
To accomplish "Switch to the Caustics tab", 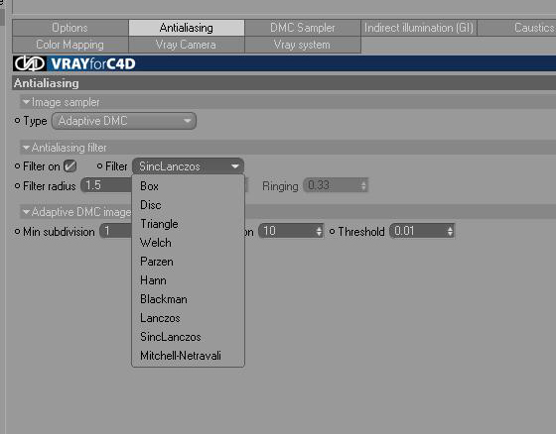I will [x=517, y=28].
